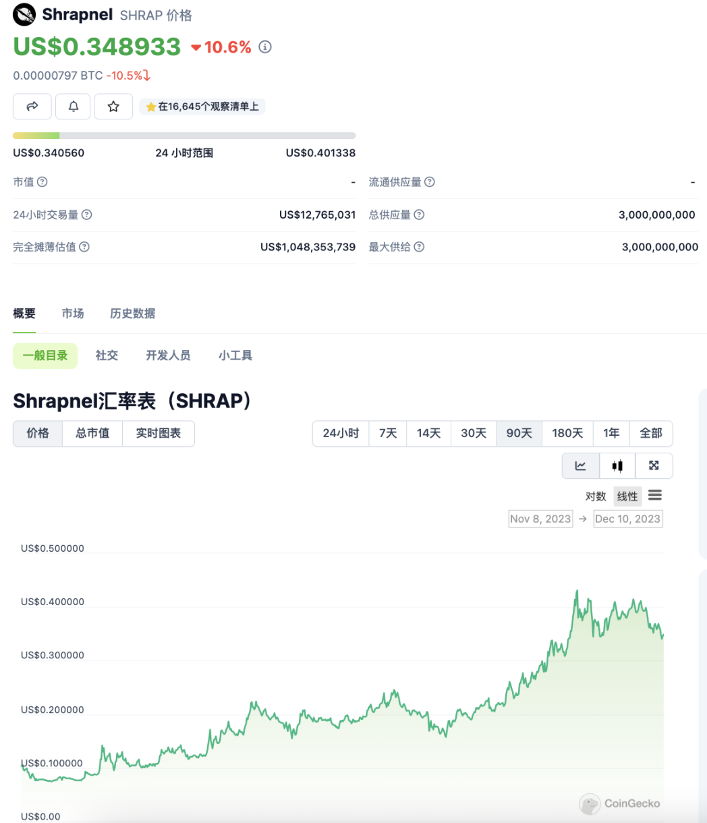This screenshot has height=823, width=707.
Task: Switch to candlestick chart icon
Action: (617, 465)
